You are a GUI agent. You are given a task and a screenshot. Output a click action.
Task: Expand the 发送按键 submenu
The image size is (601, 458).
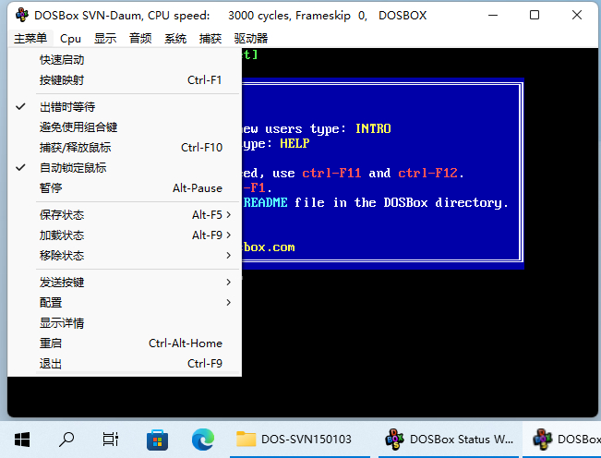125,282
